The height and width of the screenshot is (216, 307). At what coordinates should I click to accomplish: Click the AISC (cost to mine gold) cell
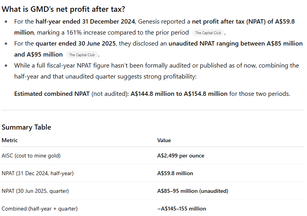[x=31, y=156]
